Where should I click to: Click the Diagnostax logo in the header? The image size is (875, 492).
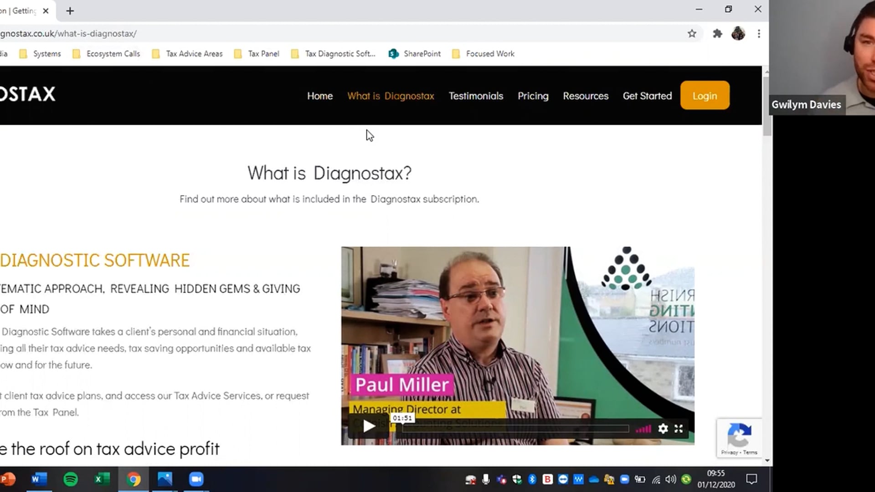27,94
